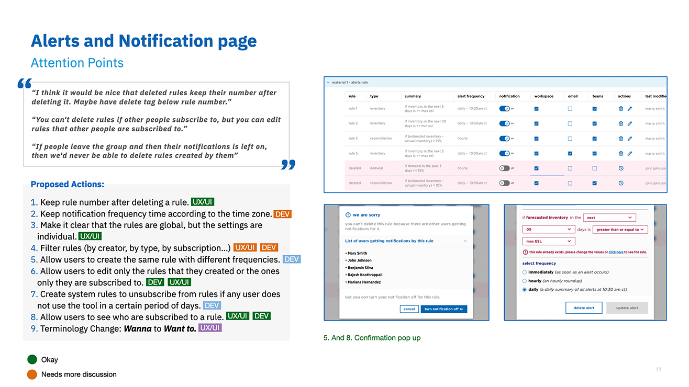Collapse the 'material 1 - alerts rule' section
Image resolution: width=689 pixels, height=387 pixels.
(x=328, y=83)
